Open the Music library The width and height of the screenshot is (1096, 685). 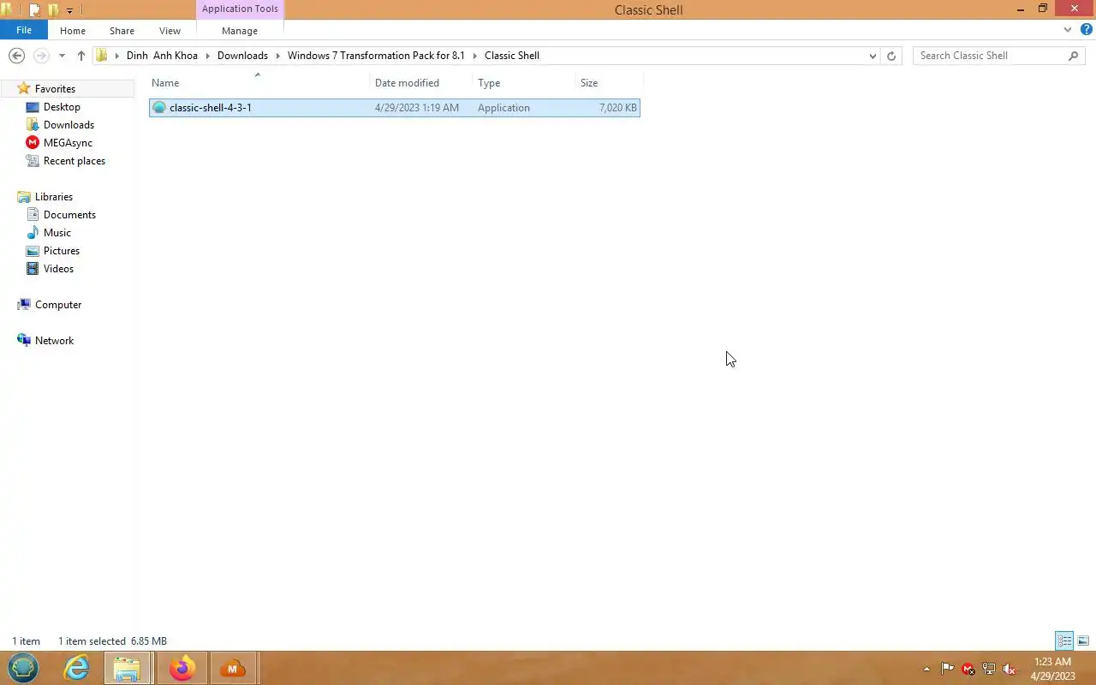click(x=57, y=233)
